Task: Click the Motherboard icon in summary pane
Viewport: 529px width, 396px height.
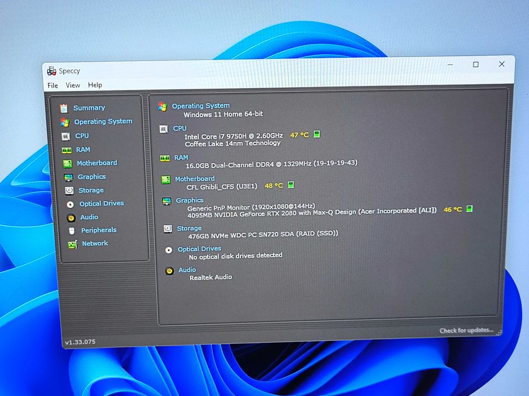Action: 166,179
